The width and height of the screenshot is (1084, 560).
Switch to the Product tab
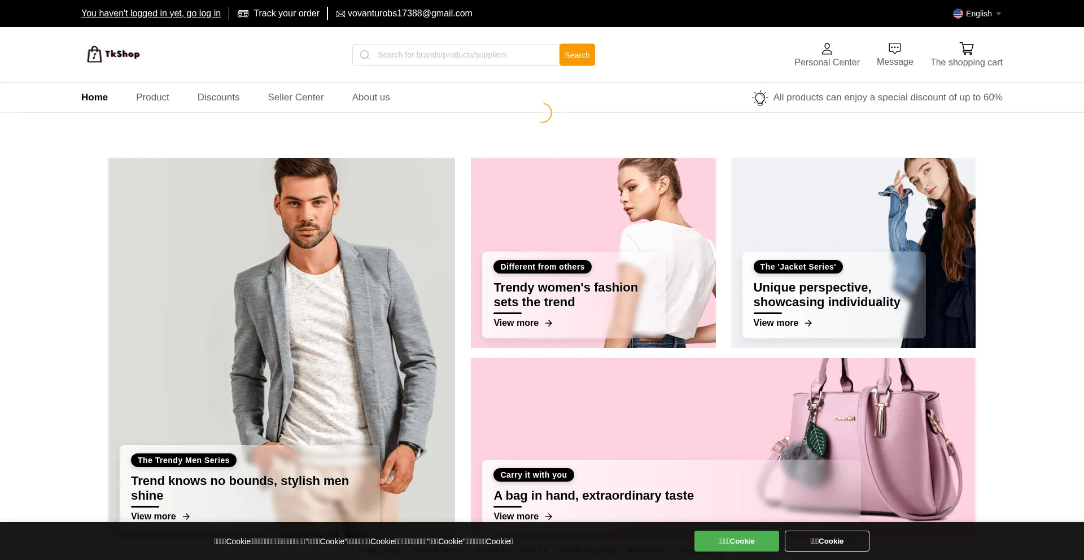point(152,97)
